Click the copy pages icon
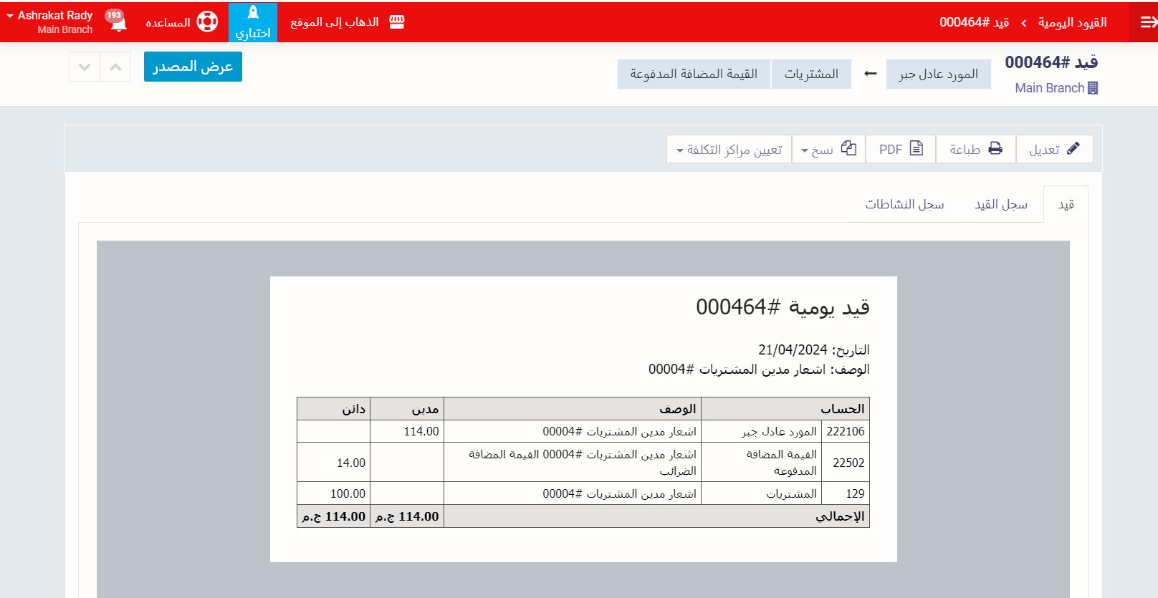1158x598 pixels. click(x=849, y=148)
